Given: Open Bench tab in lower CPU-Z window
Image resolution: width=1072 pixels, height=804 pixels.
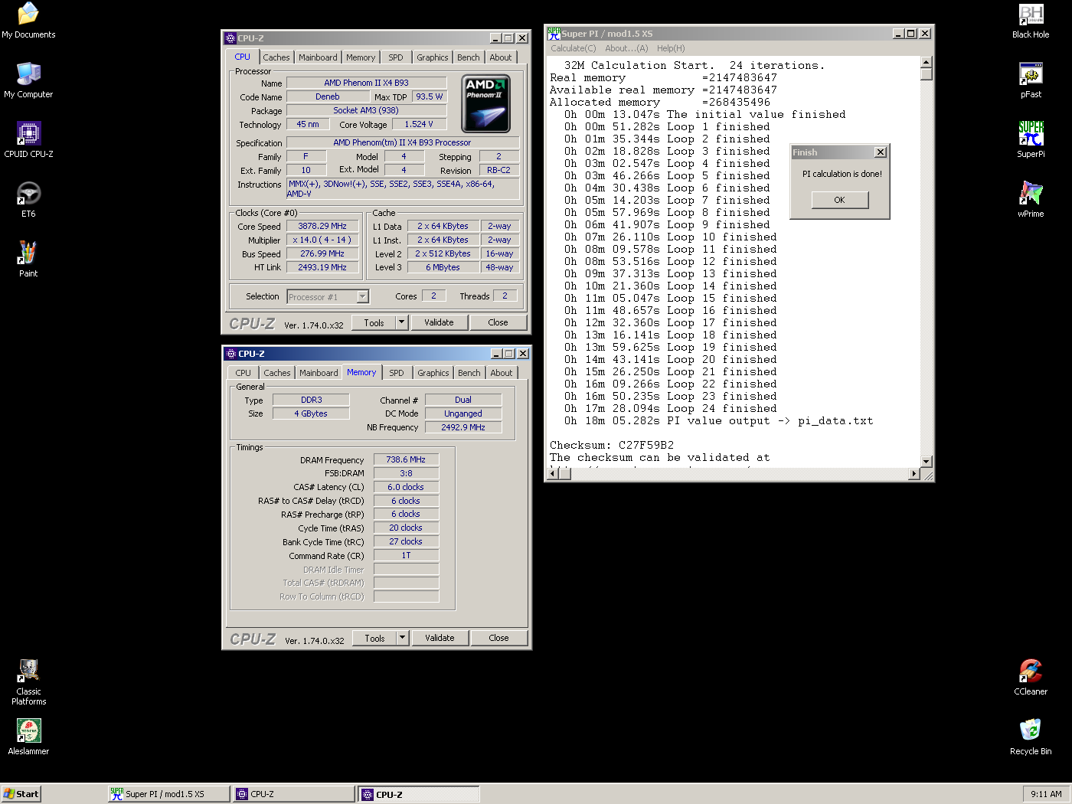Looking at the screenshot, I should pos(469,373).
